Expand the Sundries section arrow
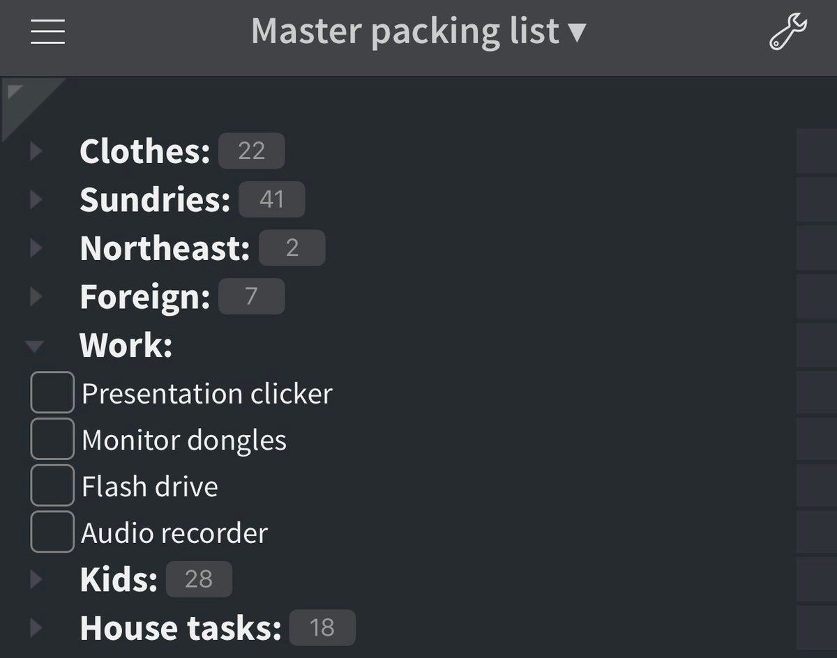 tap(36, 200)
